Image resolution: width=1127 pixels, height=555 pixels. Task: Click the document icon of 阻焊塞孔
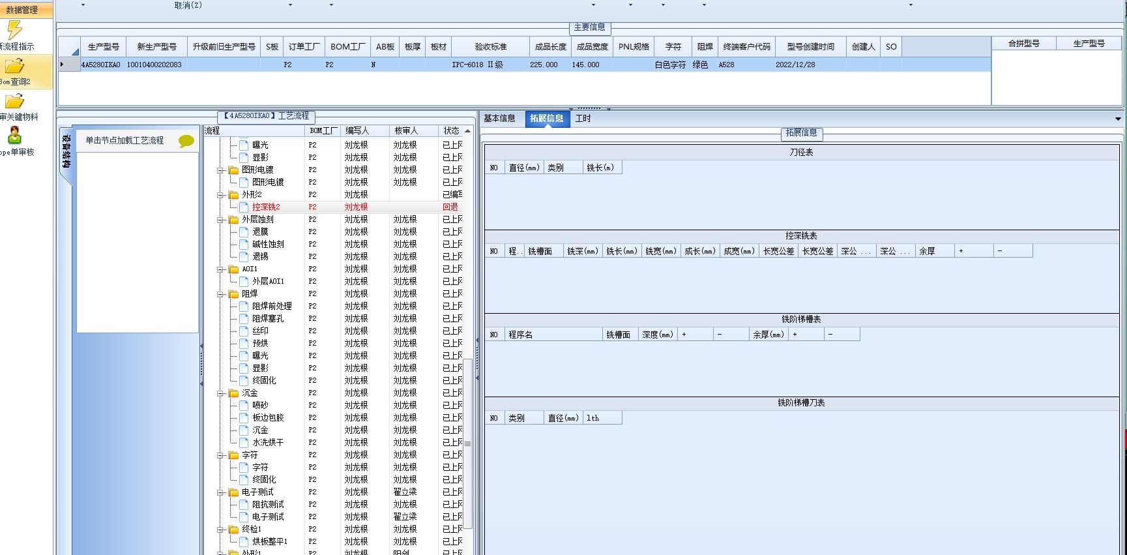coord(244,319)
